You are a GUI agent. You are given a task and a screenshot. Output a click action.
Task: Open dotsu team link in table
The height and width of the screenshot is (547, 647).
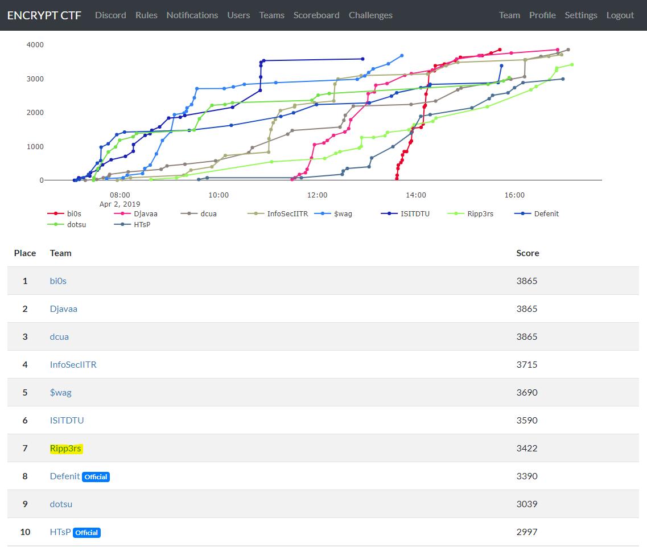61,504
